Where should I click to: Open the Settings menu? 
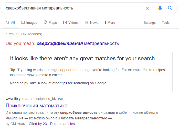pyautogui.click(x=150, y=22)
